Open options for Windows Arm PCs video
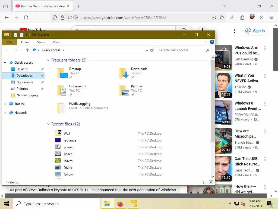This screenshot has height=209, width=278. [x=265, y=48]
